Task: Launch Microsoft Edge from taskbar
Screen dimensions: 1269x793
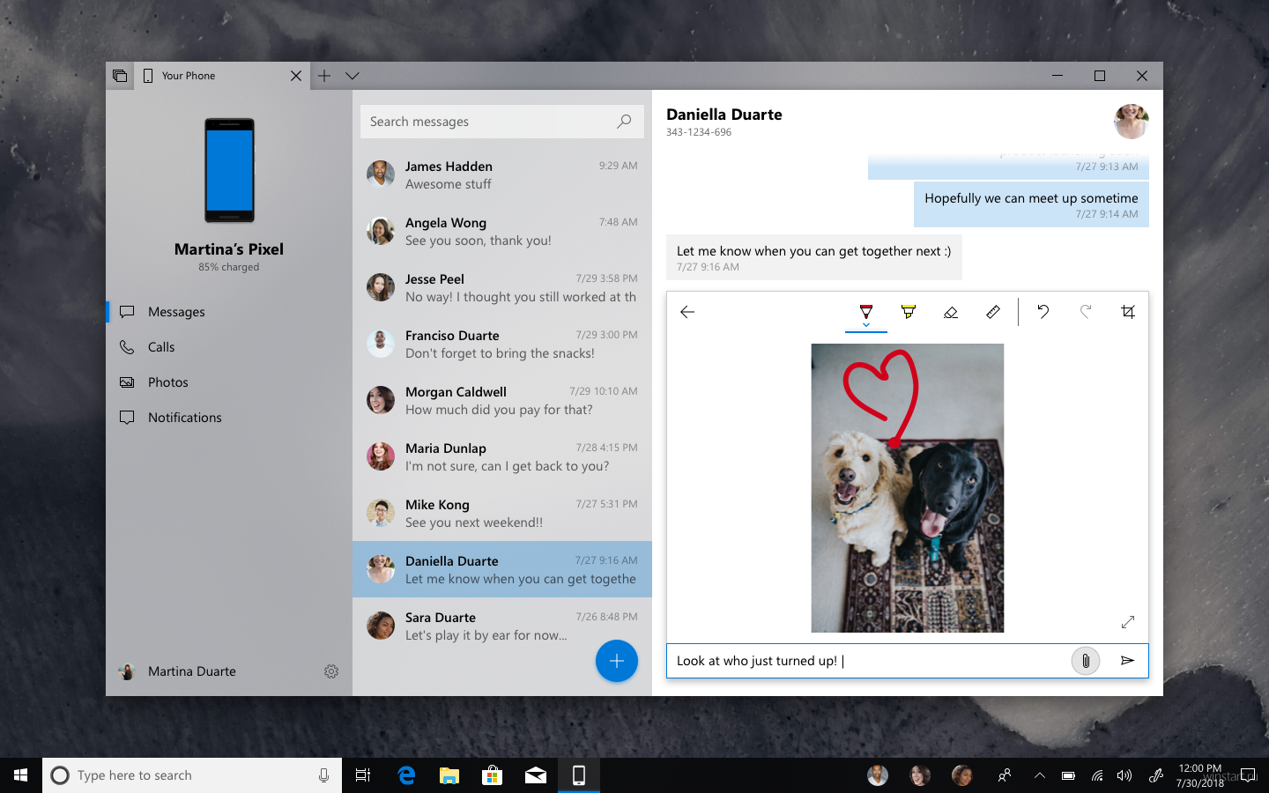Action: coord(406,775)
